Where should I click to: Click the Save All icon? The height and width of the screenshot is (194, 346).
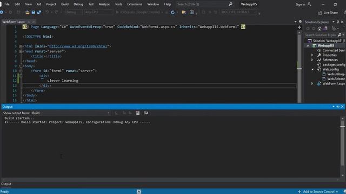pos(39,12)
